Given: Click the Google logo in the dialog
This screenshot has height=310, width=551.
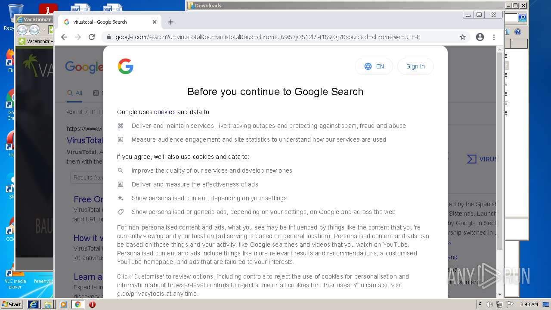Looking at the screenshot, I should (x=125, y=66).
